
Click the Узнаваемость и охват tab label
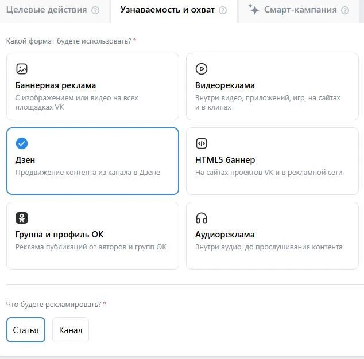tap(168, 10)
